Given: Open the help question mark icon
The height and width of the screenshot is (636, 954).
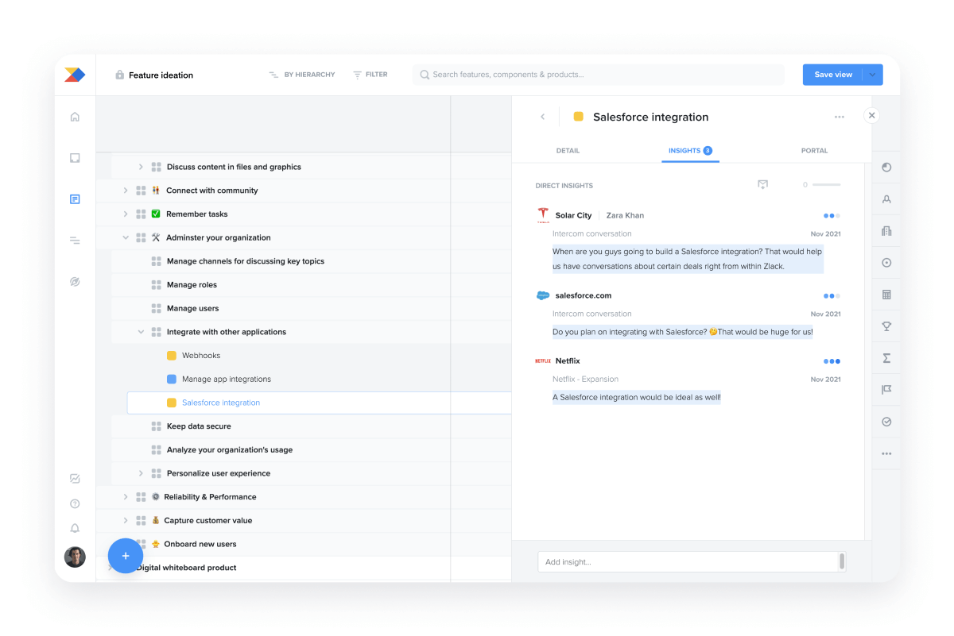Looking at the screenshot, I should pyautogui.click(x=75, y=503).
